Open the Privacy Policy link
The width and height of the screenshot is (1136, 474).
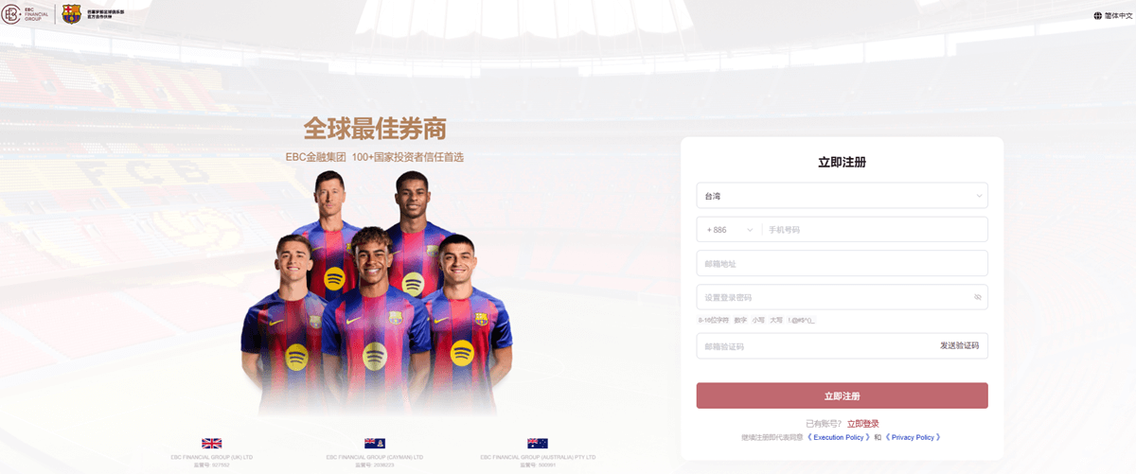(913, 438)
